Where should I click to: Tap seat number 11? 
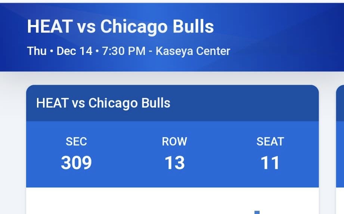[x=270, y=163]
